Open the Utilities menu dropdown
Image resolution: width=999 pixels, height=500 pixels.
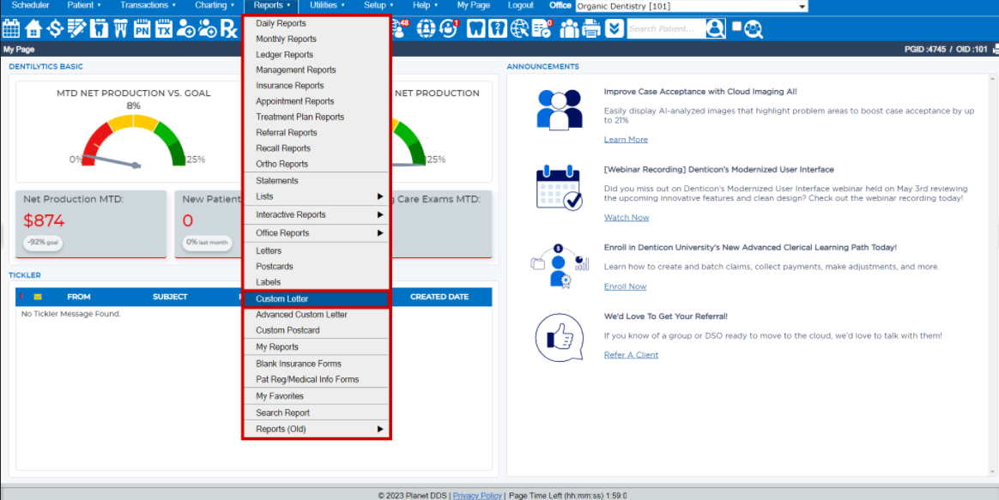328,5
